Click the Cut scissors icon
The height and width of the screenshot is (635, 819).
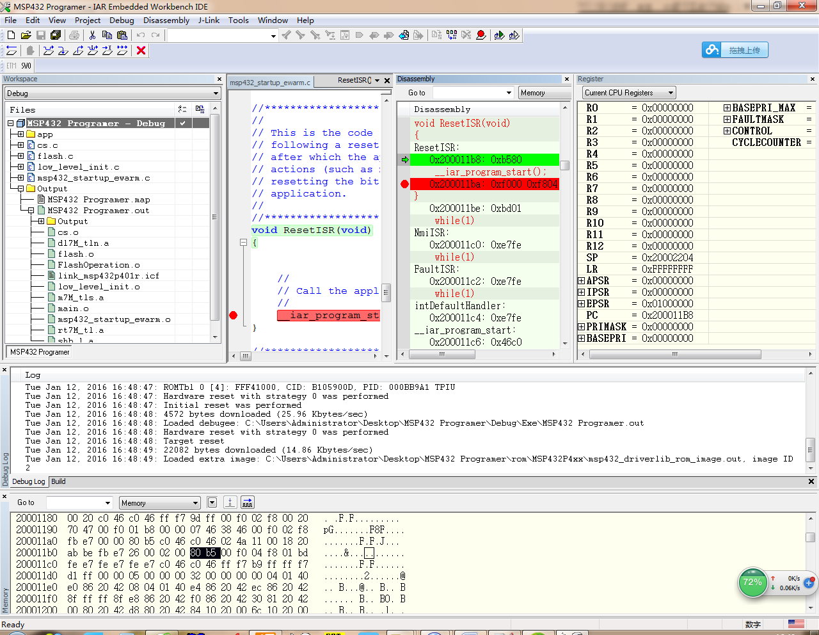click(92, 35)
